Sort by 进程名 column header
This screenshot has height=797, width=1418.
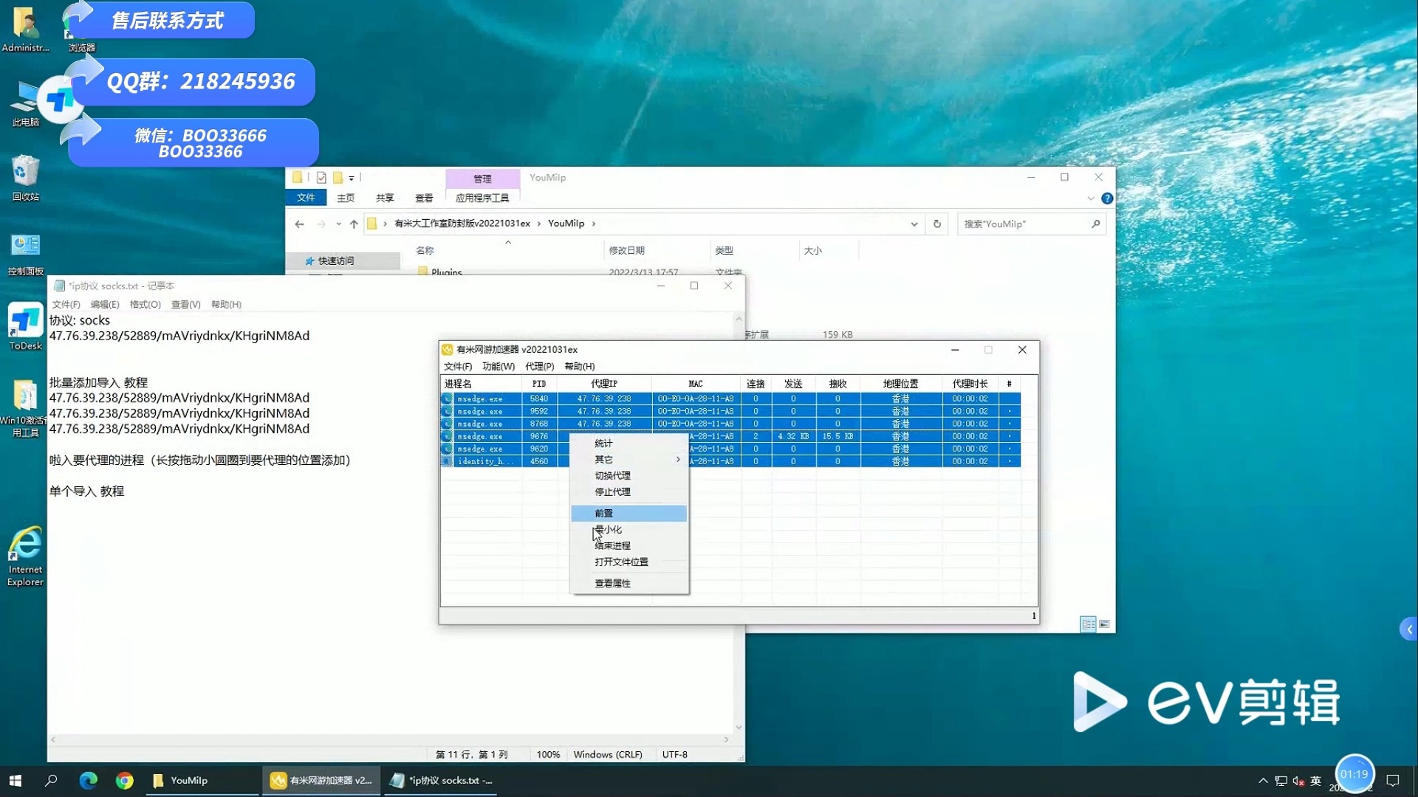482,384
